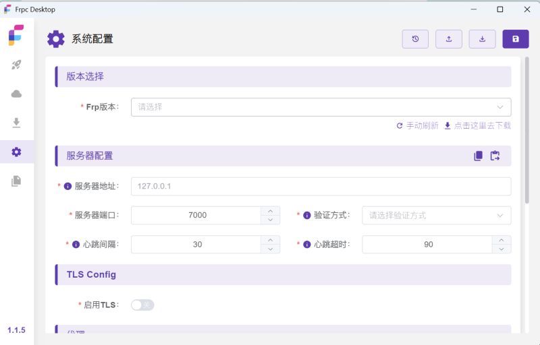Screen dimensions: 540x345
Task: Toggle the 启用TLS switch
Action: click(142, 305)
